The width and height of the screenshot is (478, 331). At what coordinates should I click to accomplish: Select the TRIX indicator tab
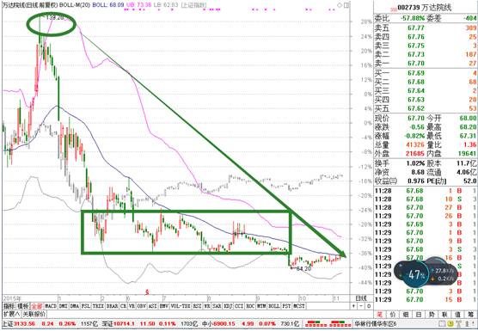pyautogui.click(x=99, y=306)
